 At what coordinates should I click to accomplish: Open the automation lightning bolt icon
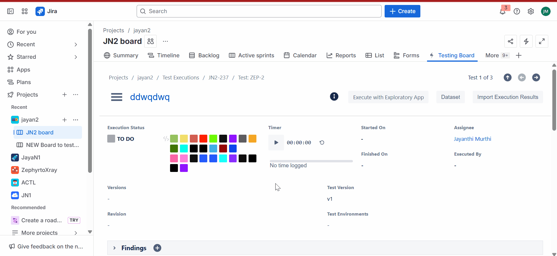526,41
